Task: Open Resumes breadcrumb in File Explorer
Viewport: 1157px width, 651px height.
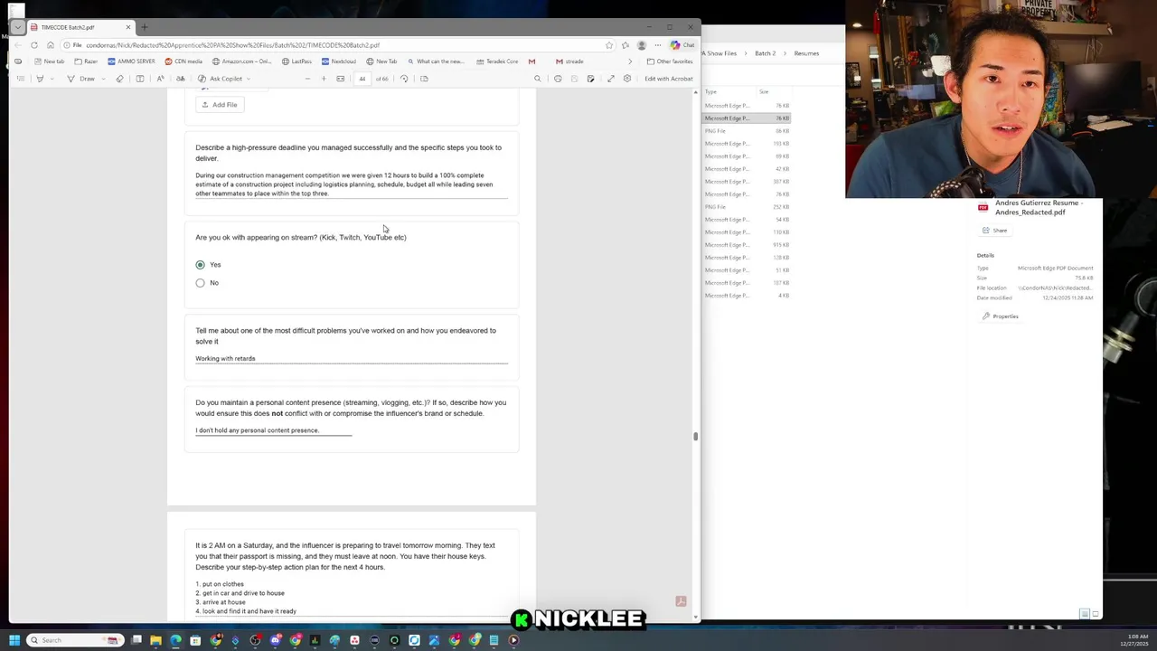Action: [x=806, y=53]
